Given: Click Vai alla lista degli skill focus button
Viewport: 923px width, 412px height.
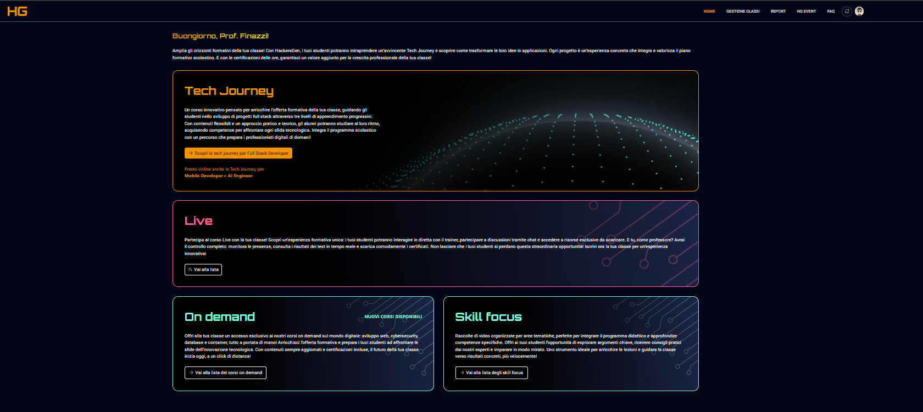Looking at the screenshot, I should click(x=491, y=373).
